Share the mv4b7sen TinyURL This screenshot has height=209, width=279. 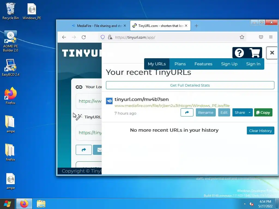coord(240,112)
